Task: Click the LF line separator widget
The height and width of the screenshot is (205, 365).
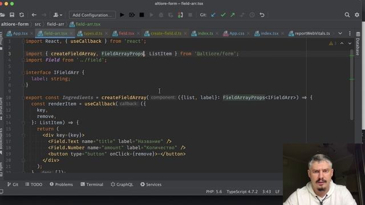Action: (x=278, y=192)
